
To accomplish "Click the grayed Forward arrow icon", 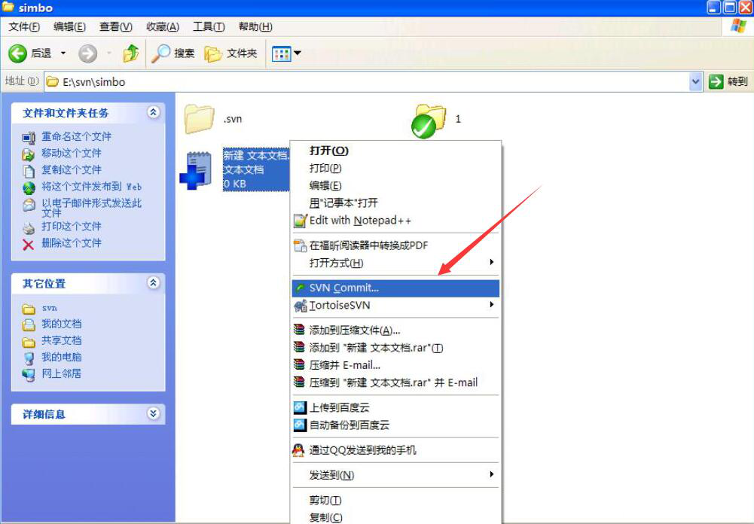I will pos(87,53).
